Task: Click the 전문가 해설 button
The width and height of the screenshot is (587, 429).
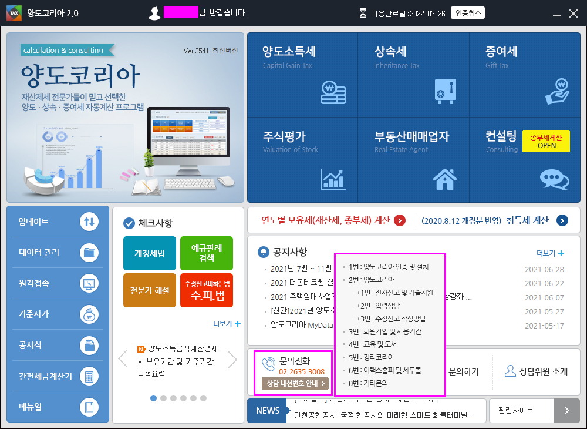Action: click(149, 290)
